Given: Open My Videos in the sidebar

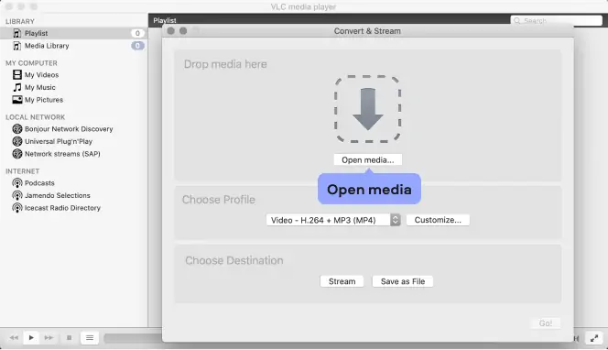Looking at the screenshot, I should point(41,75).
